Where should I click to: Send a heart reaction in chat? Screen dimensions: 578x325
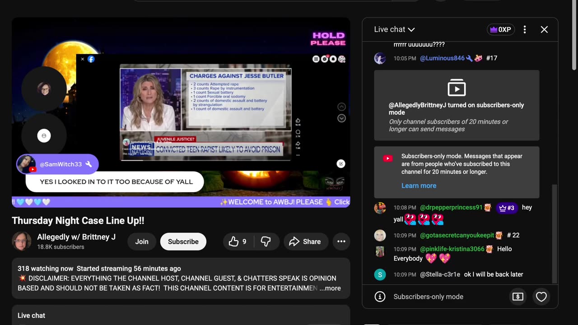click(x=541, y=297)
